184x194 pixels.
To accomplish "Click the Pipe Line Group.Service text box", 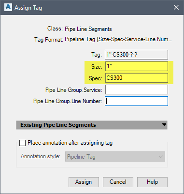I will pos(137,90).
